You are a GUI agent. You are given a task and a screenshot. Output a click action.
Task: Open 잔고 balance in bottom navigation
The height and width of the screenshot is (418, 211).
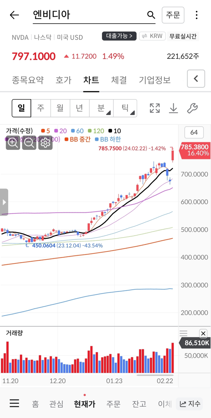pos(139,404)
